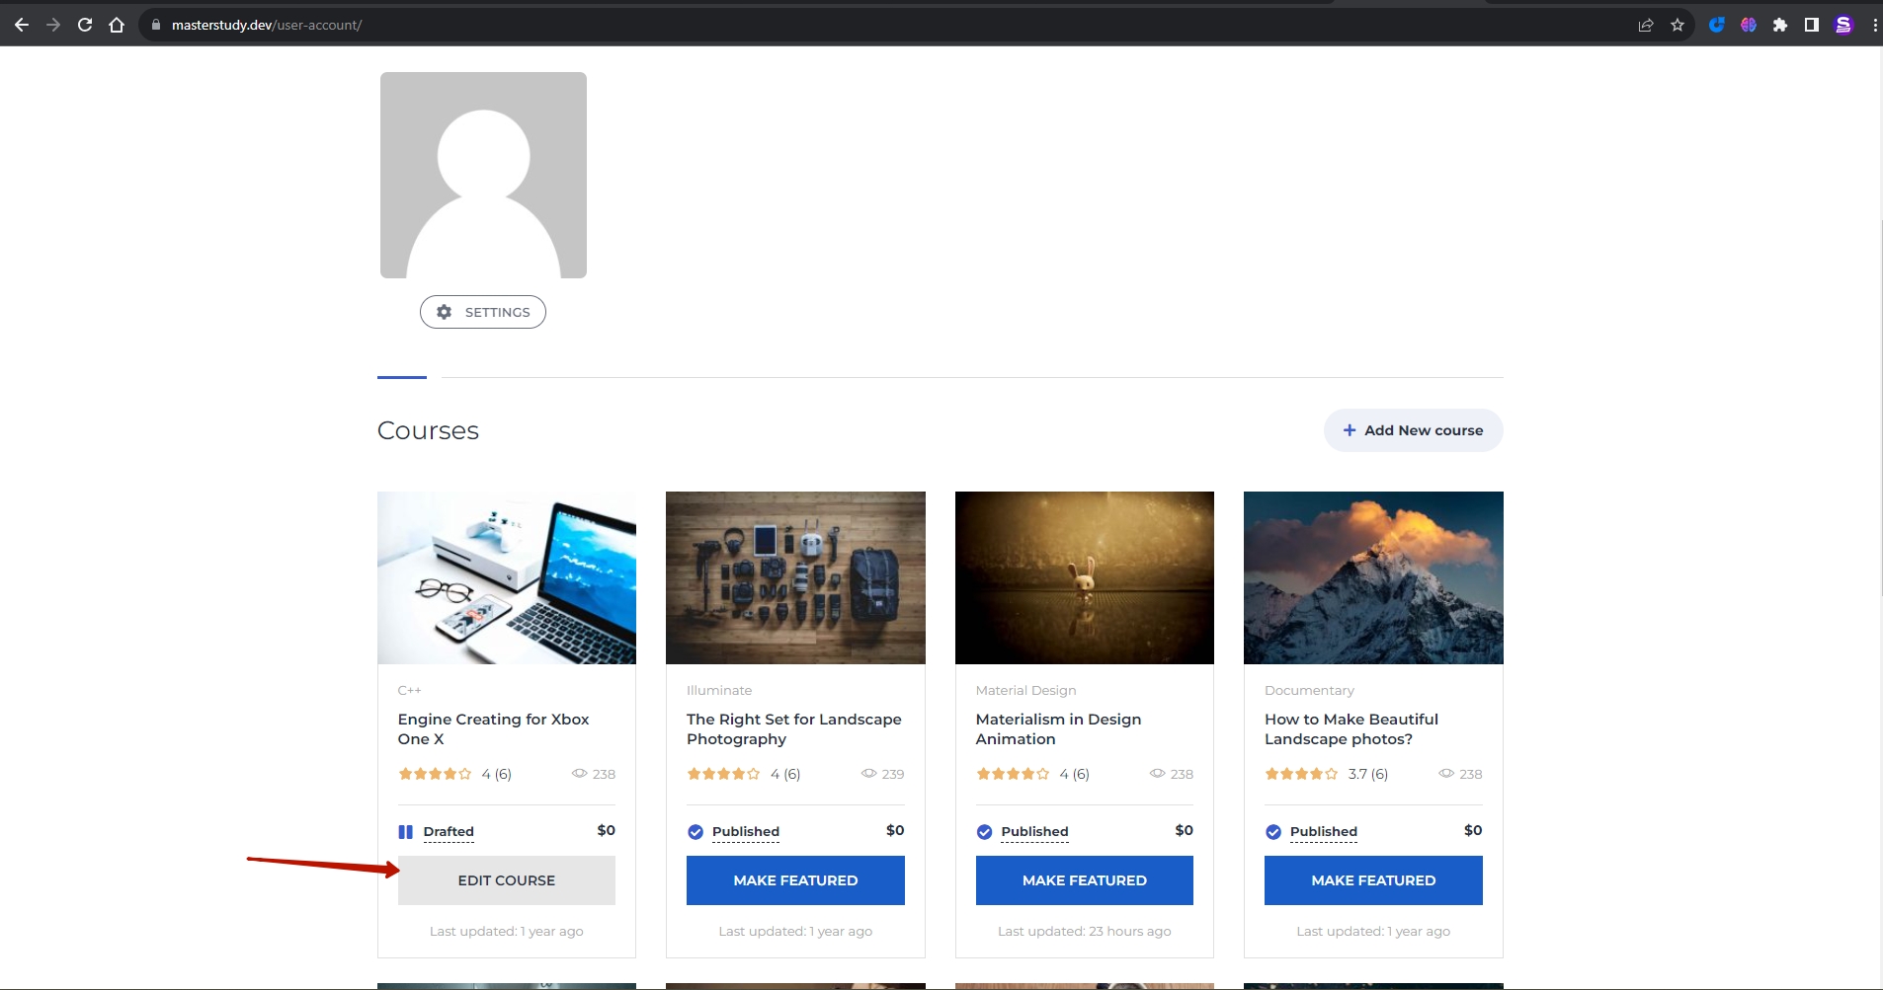Open course title Materialism in Design Animation
This screenshot has width=1883, height=990.
click(x=1058, y=729)
